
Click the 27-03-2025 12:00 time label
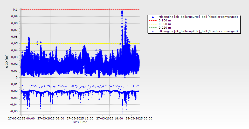(80, 118)
